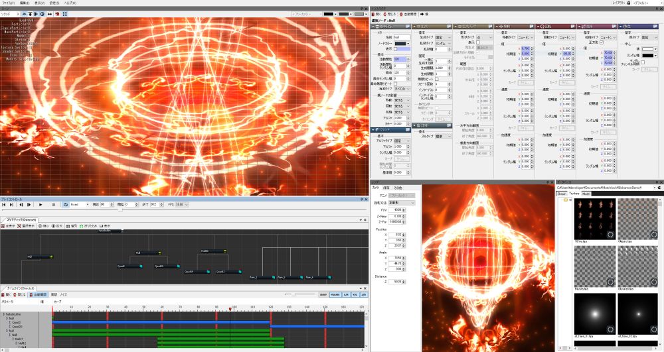Toggle the loop playback icon
This screenshot has width=664, height=352.
[65, 205]
